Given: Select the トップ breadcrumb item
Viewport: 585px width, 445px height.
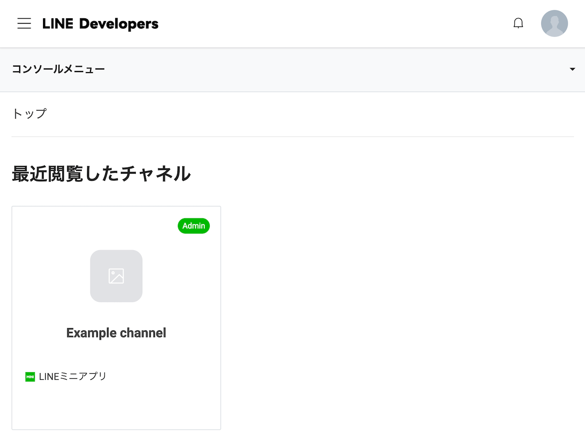Looking at the screenshot, I should [x=29, y=114].
